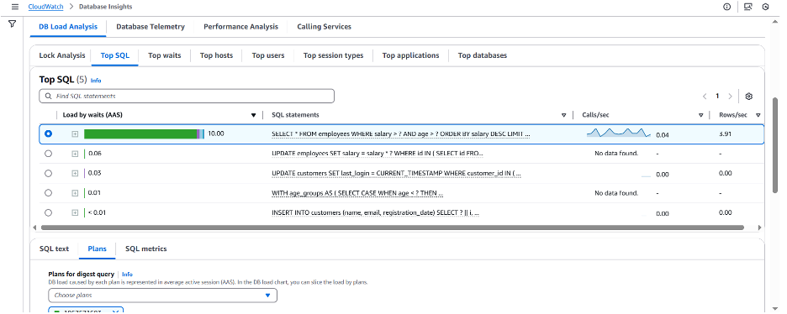Open the info circle icon in header

726,7
